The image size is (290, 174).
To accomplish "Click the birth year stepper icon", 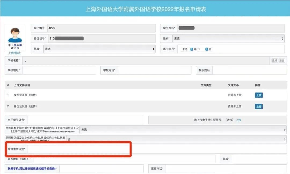I will point(192,49).
